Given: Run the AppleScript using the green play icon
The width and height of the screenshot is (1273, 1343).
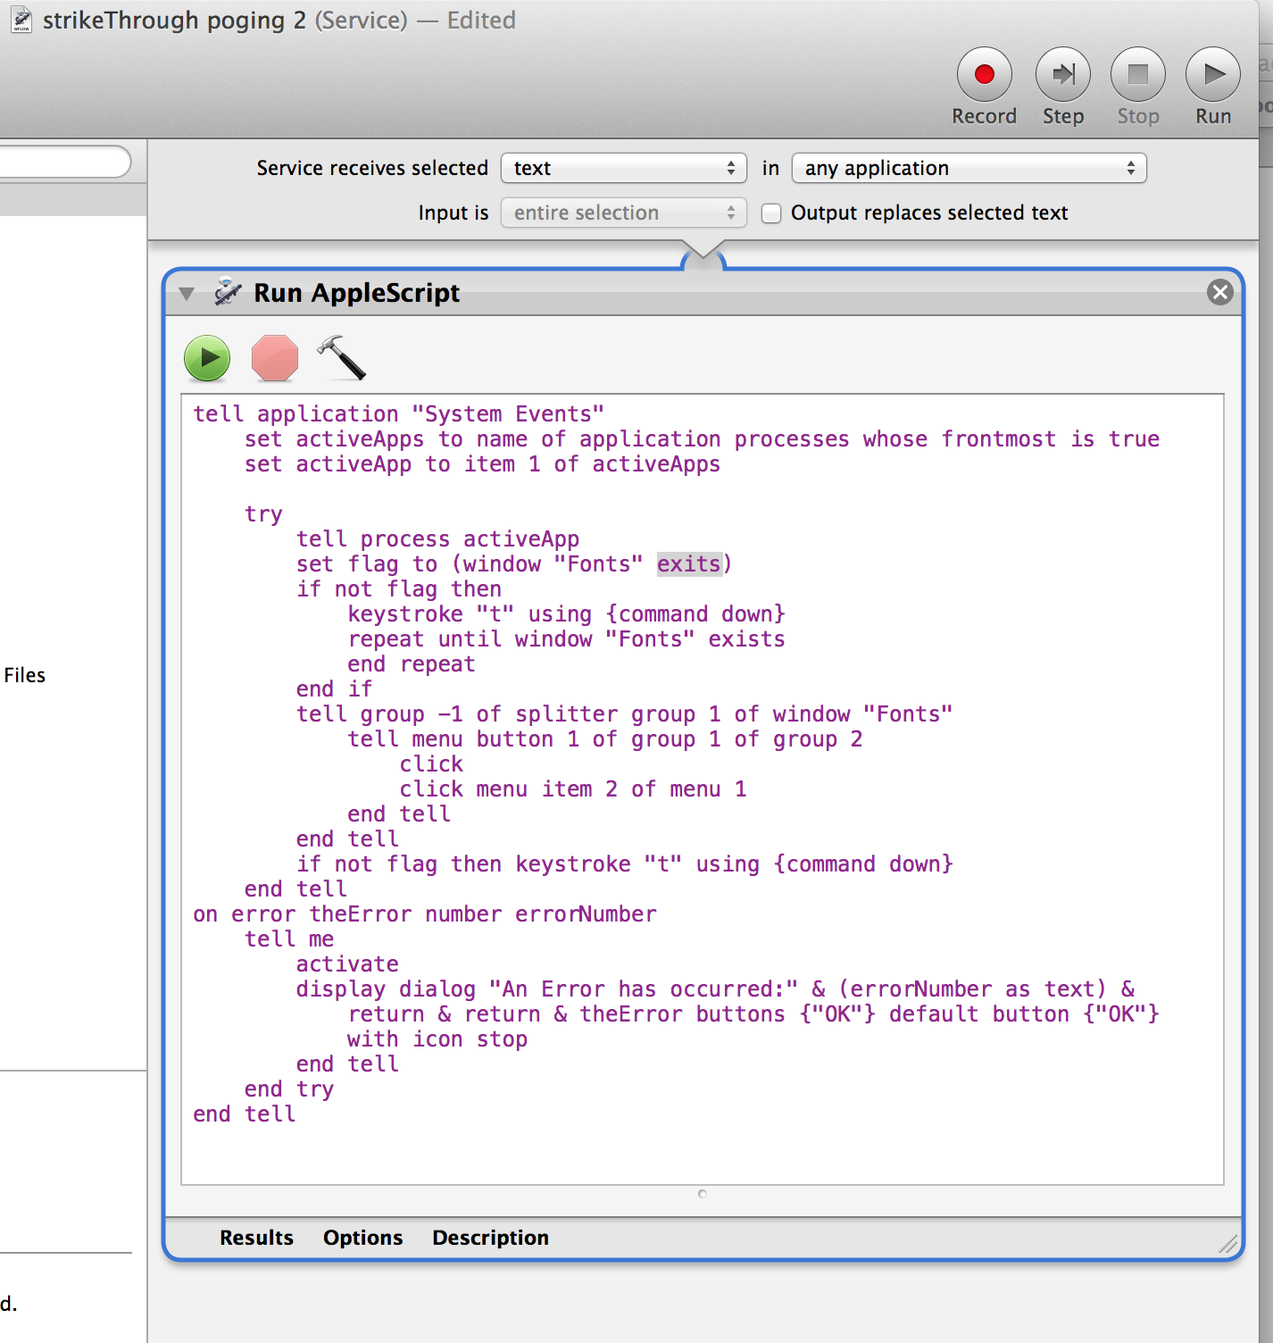Looking at the screenshot, I should pyautogui.click(x=207, y=358).
